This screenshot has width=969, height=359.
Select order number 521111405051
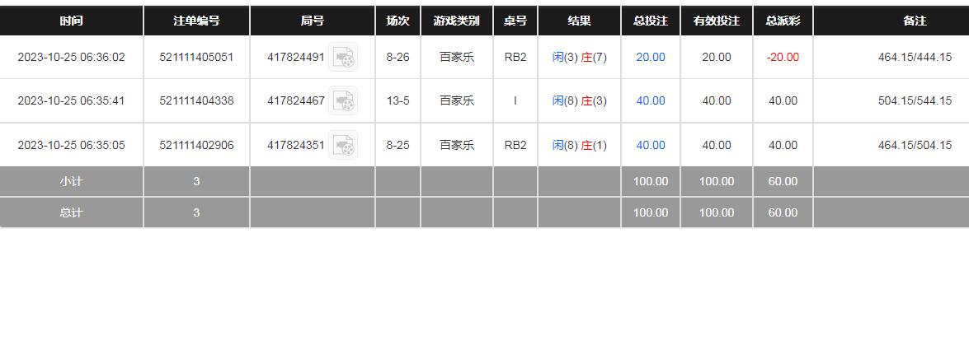196,58
